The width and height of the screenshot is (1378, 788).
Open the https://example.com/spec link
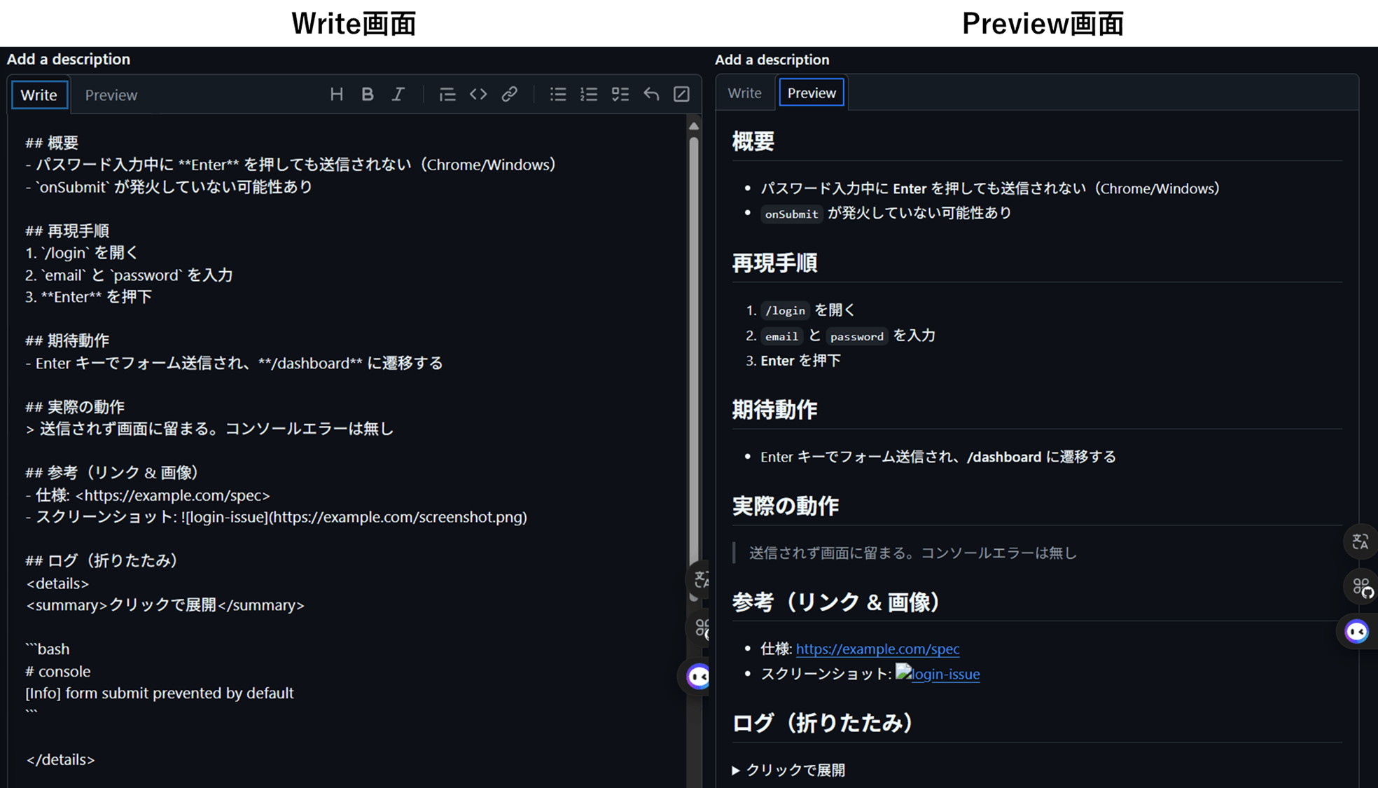(877, 649)
